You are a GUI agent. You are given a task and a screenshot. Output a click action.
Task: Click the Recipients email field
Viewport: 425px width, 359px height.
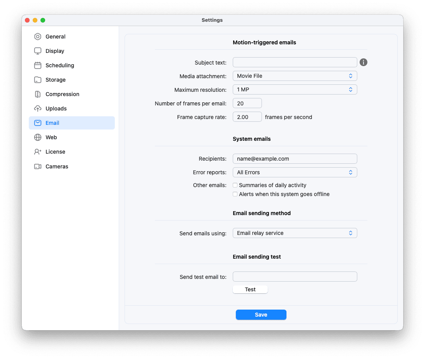[295, 158]
